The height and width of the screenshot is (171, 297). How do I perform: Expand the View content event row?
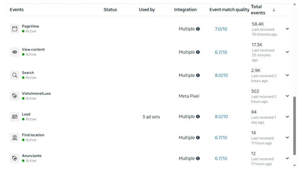point(287,52)
